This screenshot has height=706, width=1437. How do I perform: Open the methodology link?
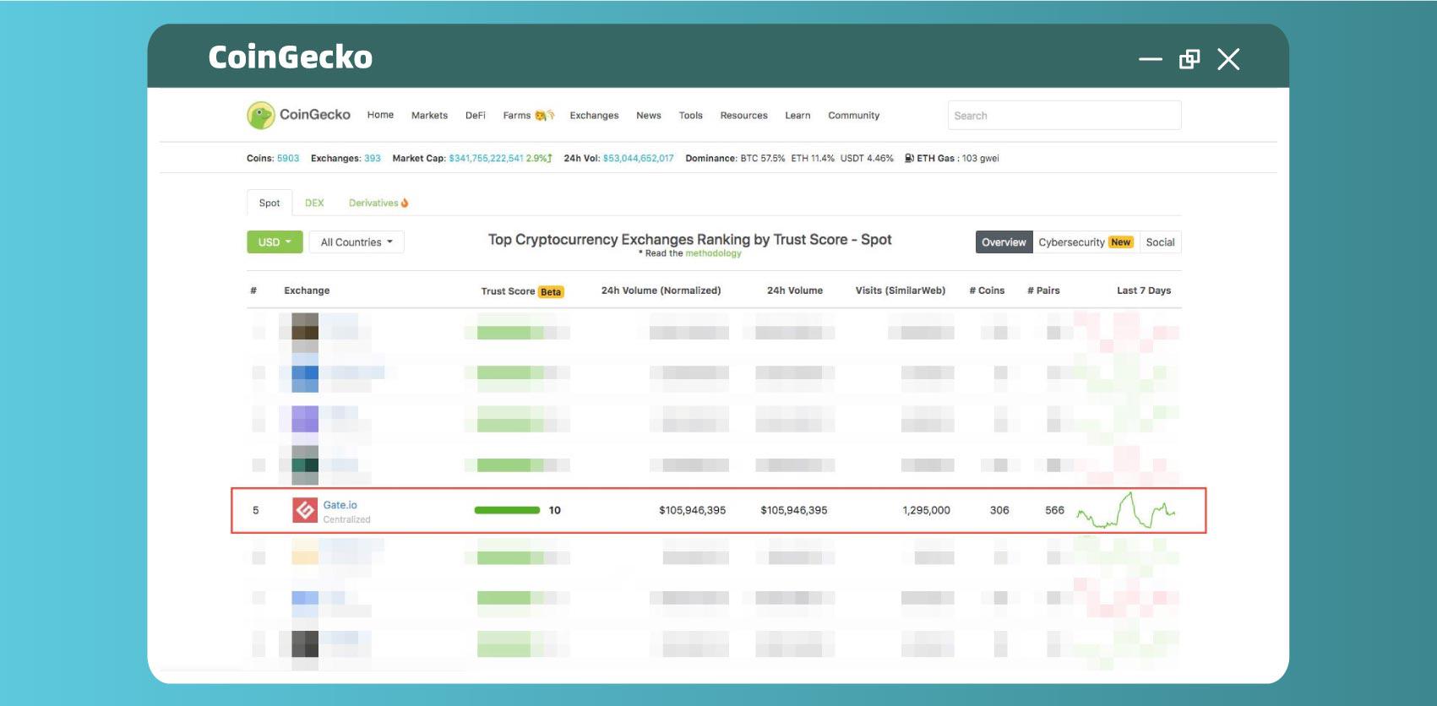point(713,253)
